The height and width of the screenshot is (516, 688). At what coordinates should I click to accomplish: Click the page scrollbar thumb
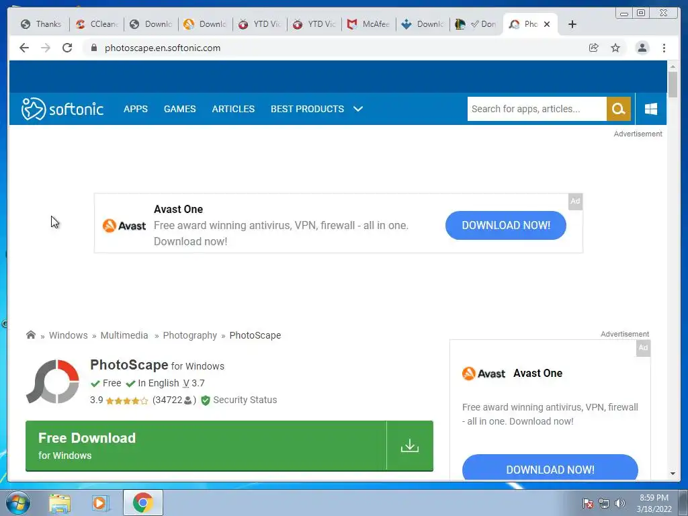(673, 84)
